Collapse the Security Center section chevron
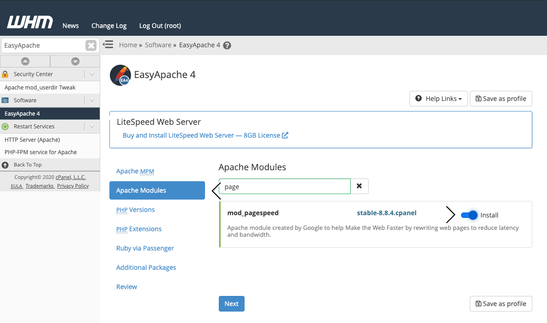Screen dimensions: 547x323 click(x=92, y=74)
